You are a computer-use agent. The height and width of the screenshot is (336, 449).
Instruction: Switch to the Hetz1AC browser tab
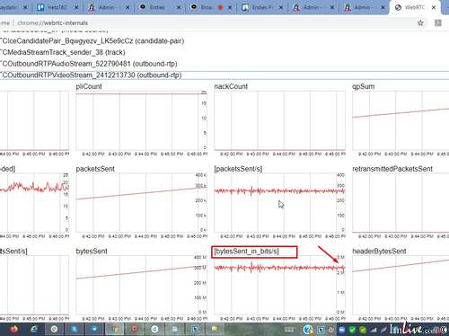[57, 7]
